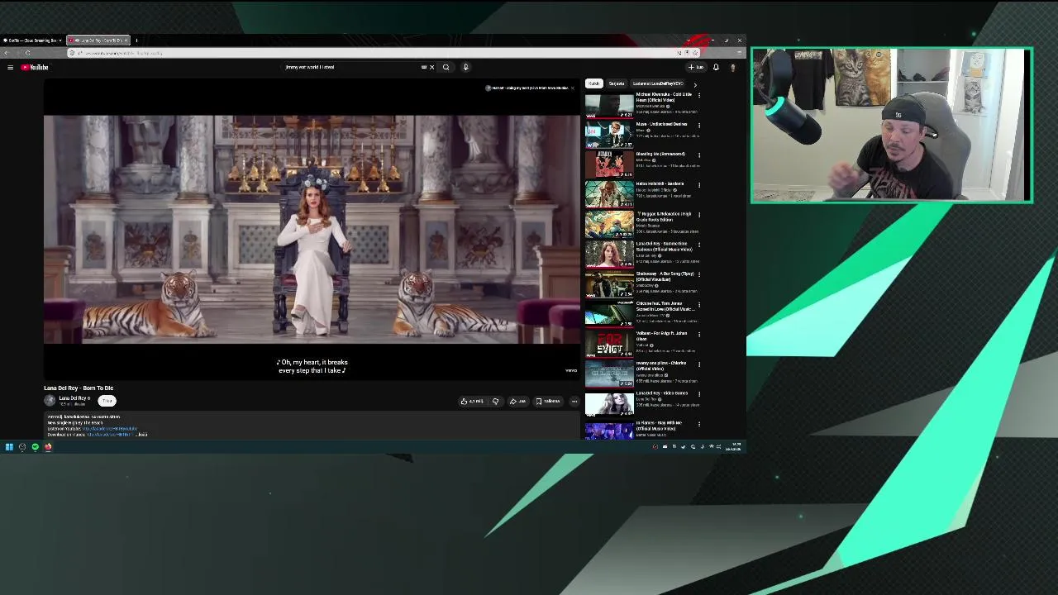This screenshot has height=595, width=1058.
Task: Open options menu for Chlorine video
Action: pyautogui.click(x=699, y=364)
